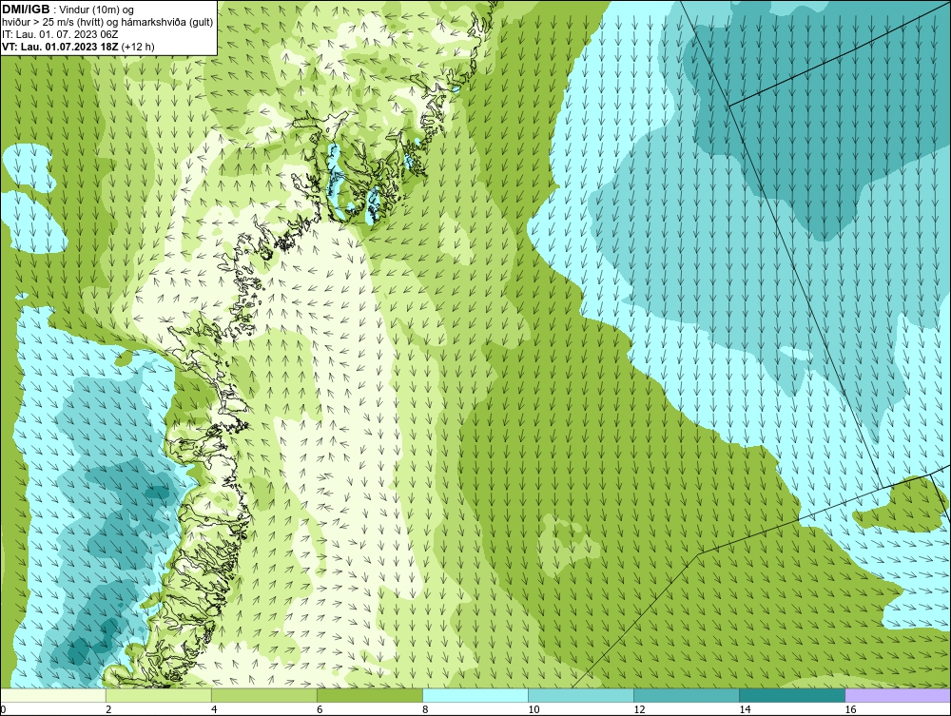The width and height of the screenshot is (951, 716).
Task: Click the purple swatch above 16 m/s
Action: (x=898, y=695)
